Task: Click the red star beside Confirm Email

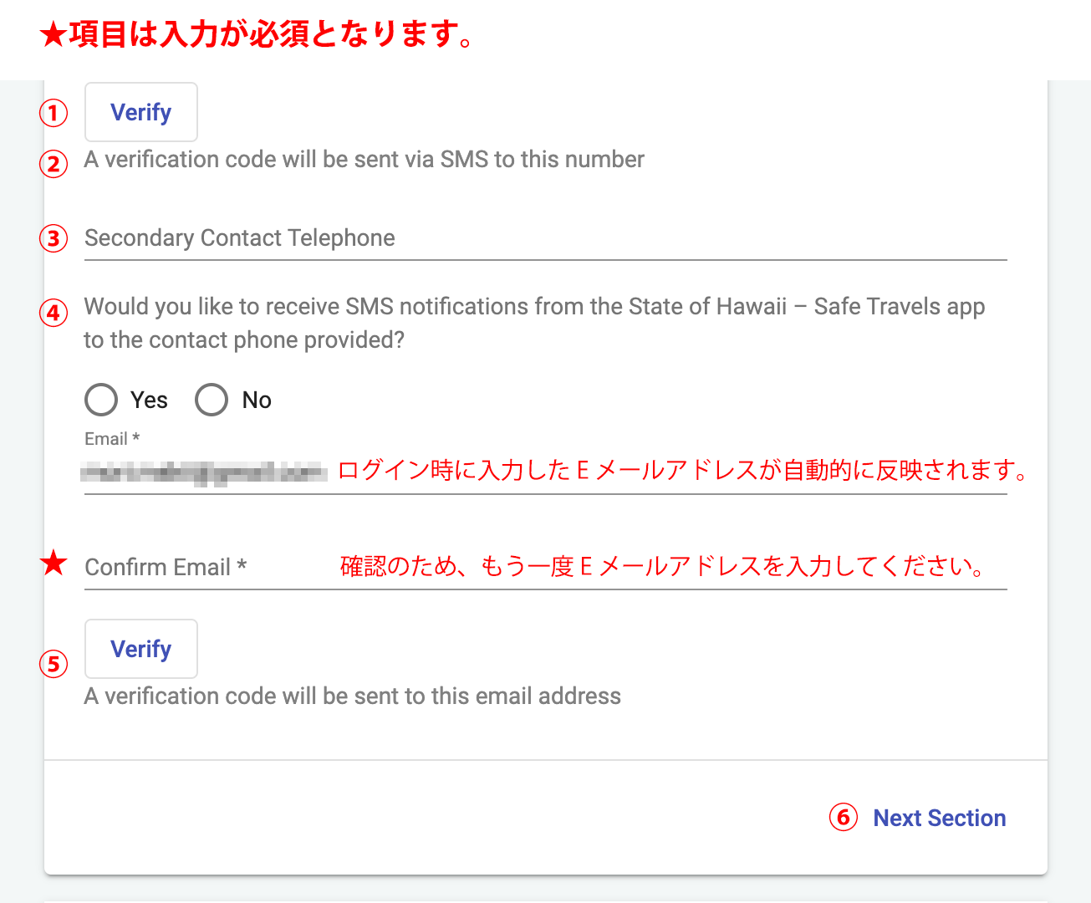Action: click(x=54, y=563)
